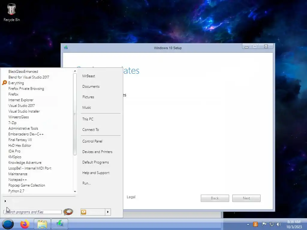This screenshot has width=307, height=230.
Task: Open the 7-Zip folder
Action: pos(12,122)
